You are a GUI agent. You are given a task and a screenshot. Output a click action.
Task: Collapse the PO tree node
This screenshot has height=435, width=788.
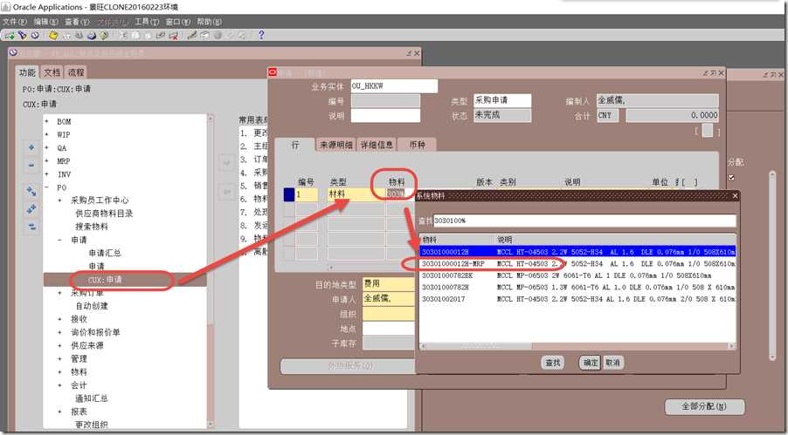coord(46,187)
